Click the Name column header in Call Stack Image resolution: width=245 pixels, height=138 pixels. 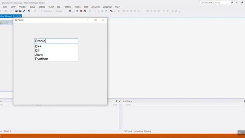tap(128, 105)
